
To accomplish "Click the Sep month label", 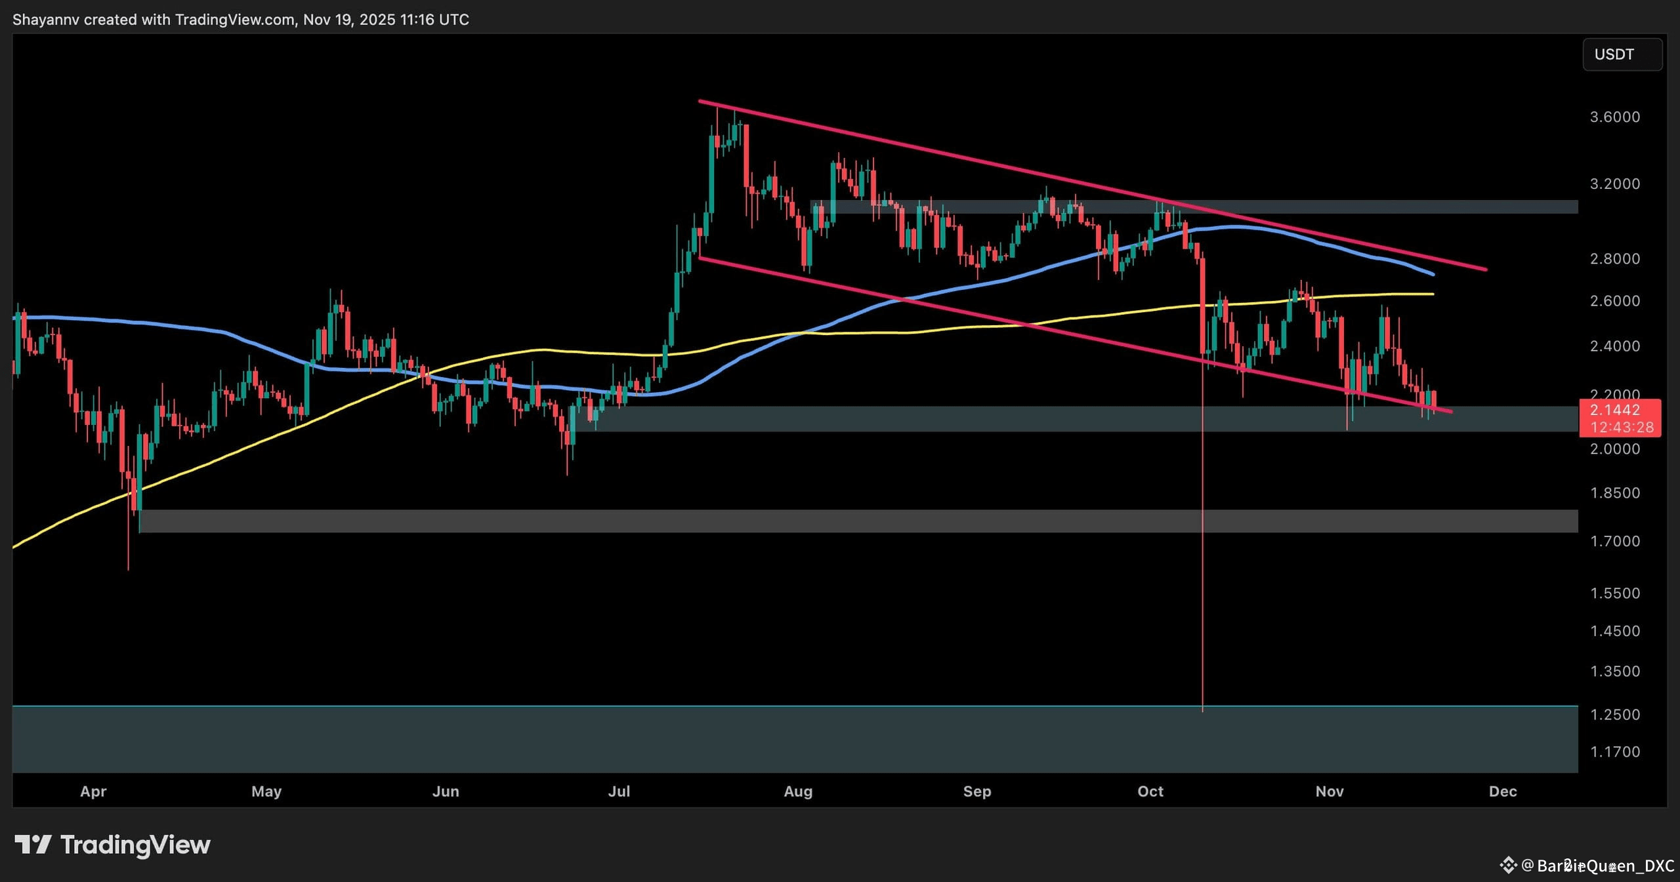I will (x=976, y=791).
